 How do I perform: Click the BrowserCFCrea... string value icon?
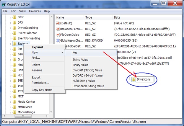coord(58,29)
